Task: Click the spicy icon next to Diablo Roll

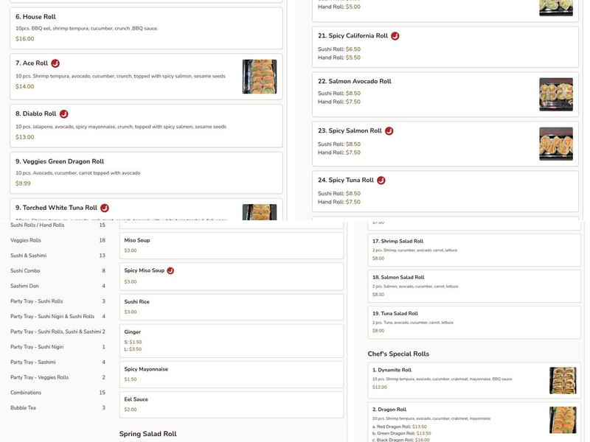Action: click(x=64, y=114)
